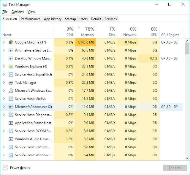Screen dimensions: 190x175
Task: Click the Microsoft.Photos.exe process icon
Action: tap(11, 107)
